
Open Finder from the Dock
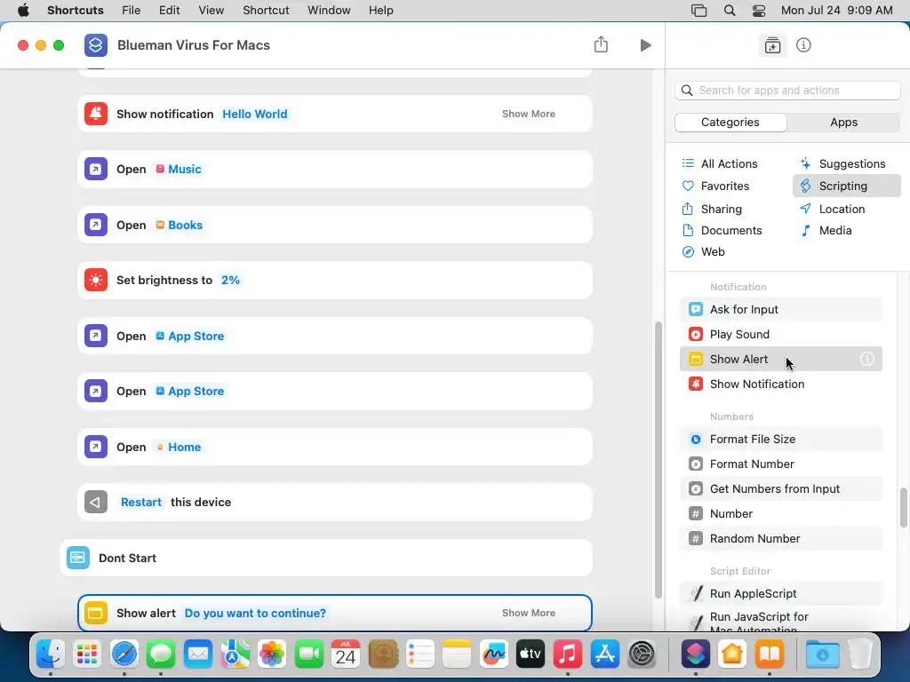tap(51, 654)
